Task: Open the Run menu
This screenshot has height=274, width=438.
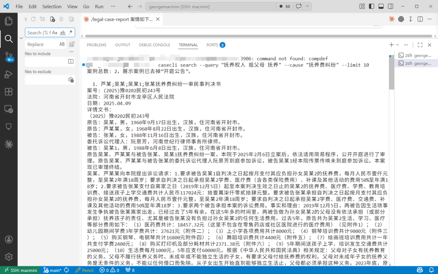Action: (x=99, y=6)
